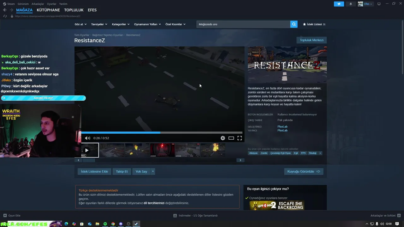This screenshot has width=404, height=227.
Task: Click Tüm Oyunlar breadcrumb
Action: 82,35
